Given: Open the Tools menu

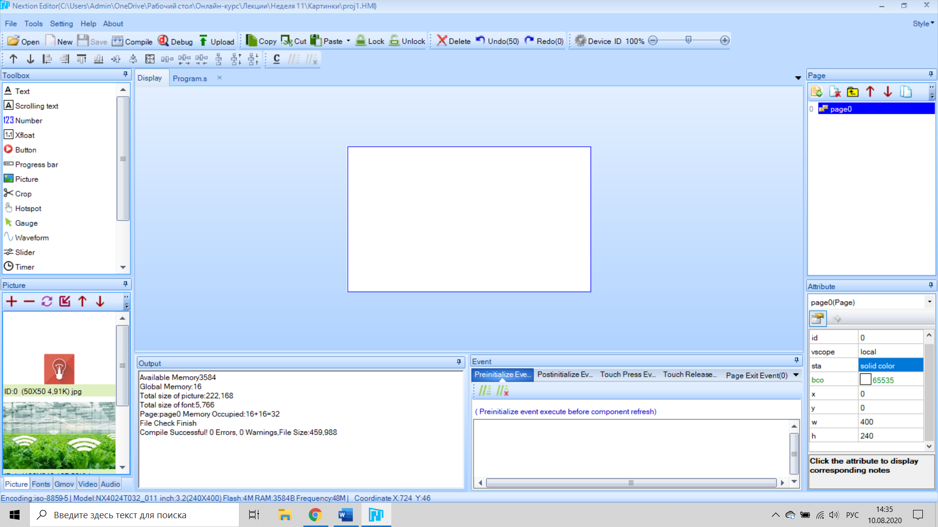Looking at the screenshot, I should pos(33,23).
